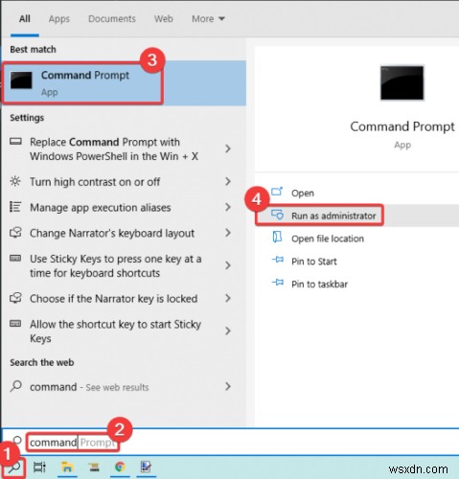The width and height of the screenshot is (459, 479).
Task: Open Change Narrator's keyboard layout
Action: (112, 233)
